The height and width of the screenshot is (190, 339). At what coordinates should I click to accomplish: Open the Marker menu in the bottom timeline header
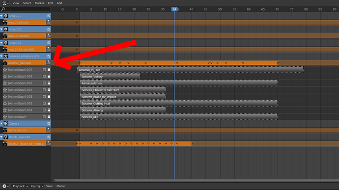[x=61, y=186]
